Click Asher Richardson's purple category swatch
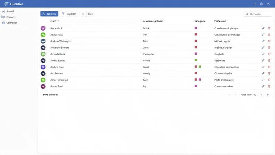The width and height of the screenshot is (275, 155). pos(200,80)
